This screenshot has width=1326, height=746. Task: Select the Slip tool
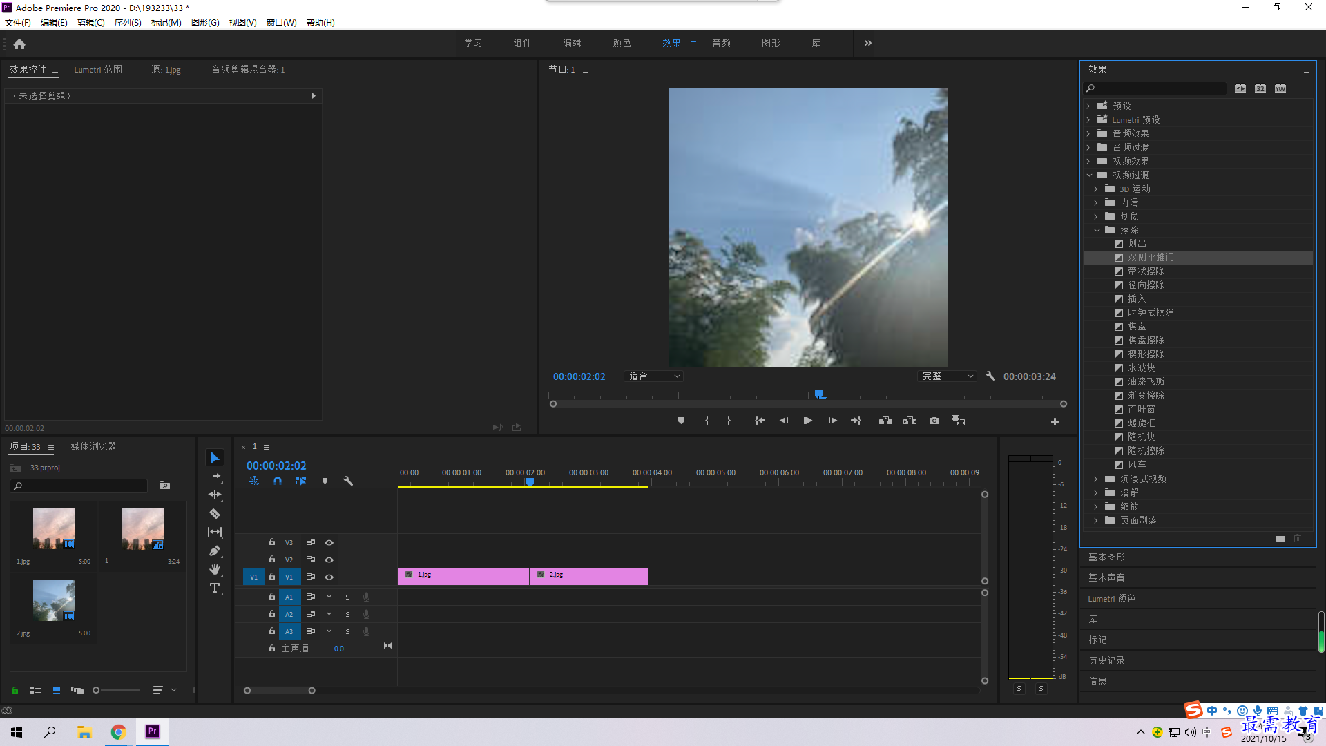click(215, 532)
